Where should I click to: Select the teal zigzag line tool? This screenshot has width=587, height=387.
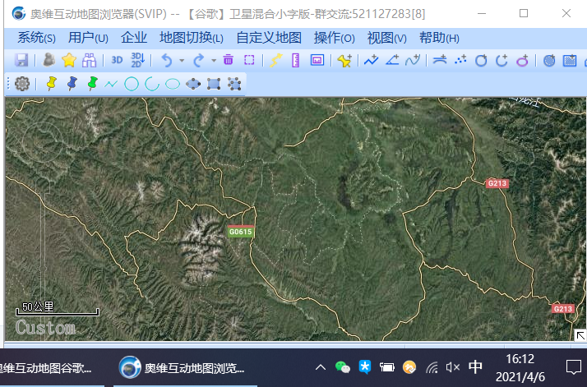(111, 84)
